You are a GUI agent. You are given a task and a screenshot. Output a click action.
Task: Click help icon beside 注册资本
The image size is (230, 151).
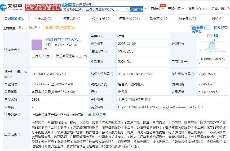tap(106, 51)
